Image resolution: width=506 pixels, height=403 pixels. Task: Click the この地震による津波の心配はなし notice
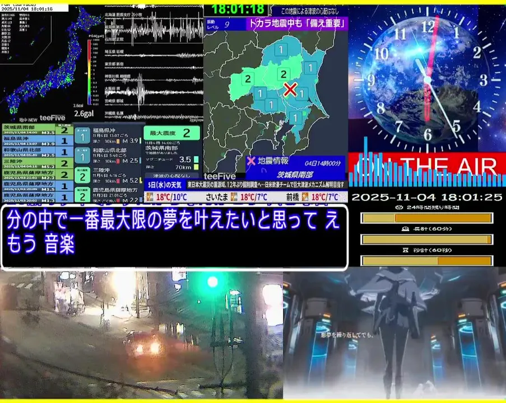tap(310, 11)
